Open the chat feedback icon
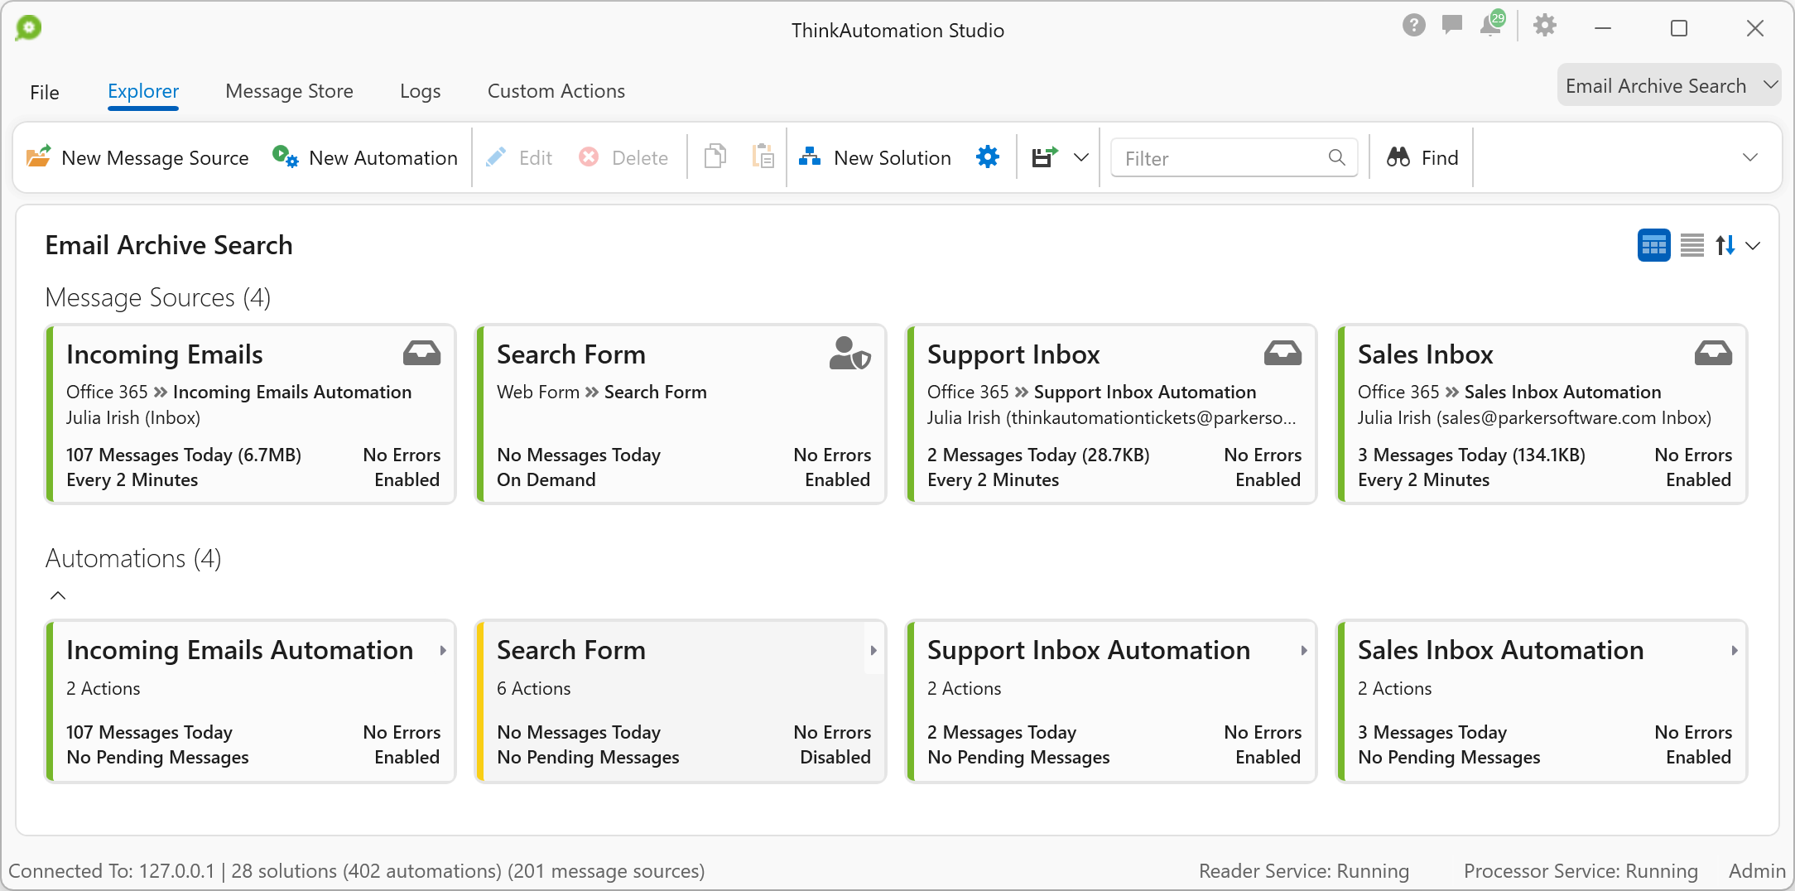This screenshot has width=1795, height=891. tap(1452, 25)
